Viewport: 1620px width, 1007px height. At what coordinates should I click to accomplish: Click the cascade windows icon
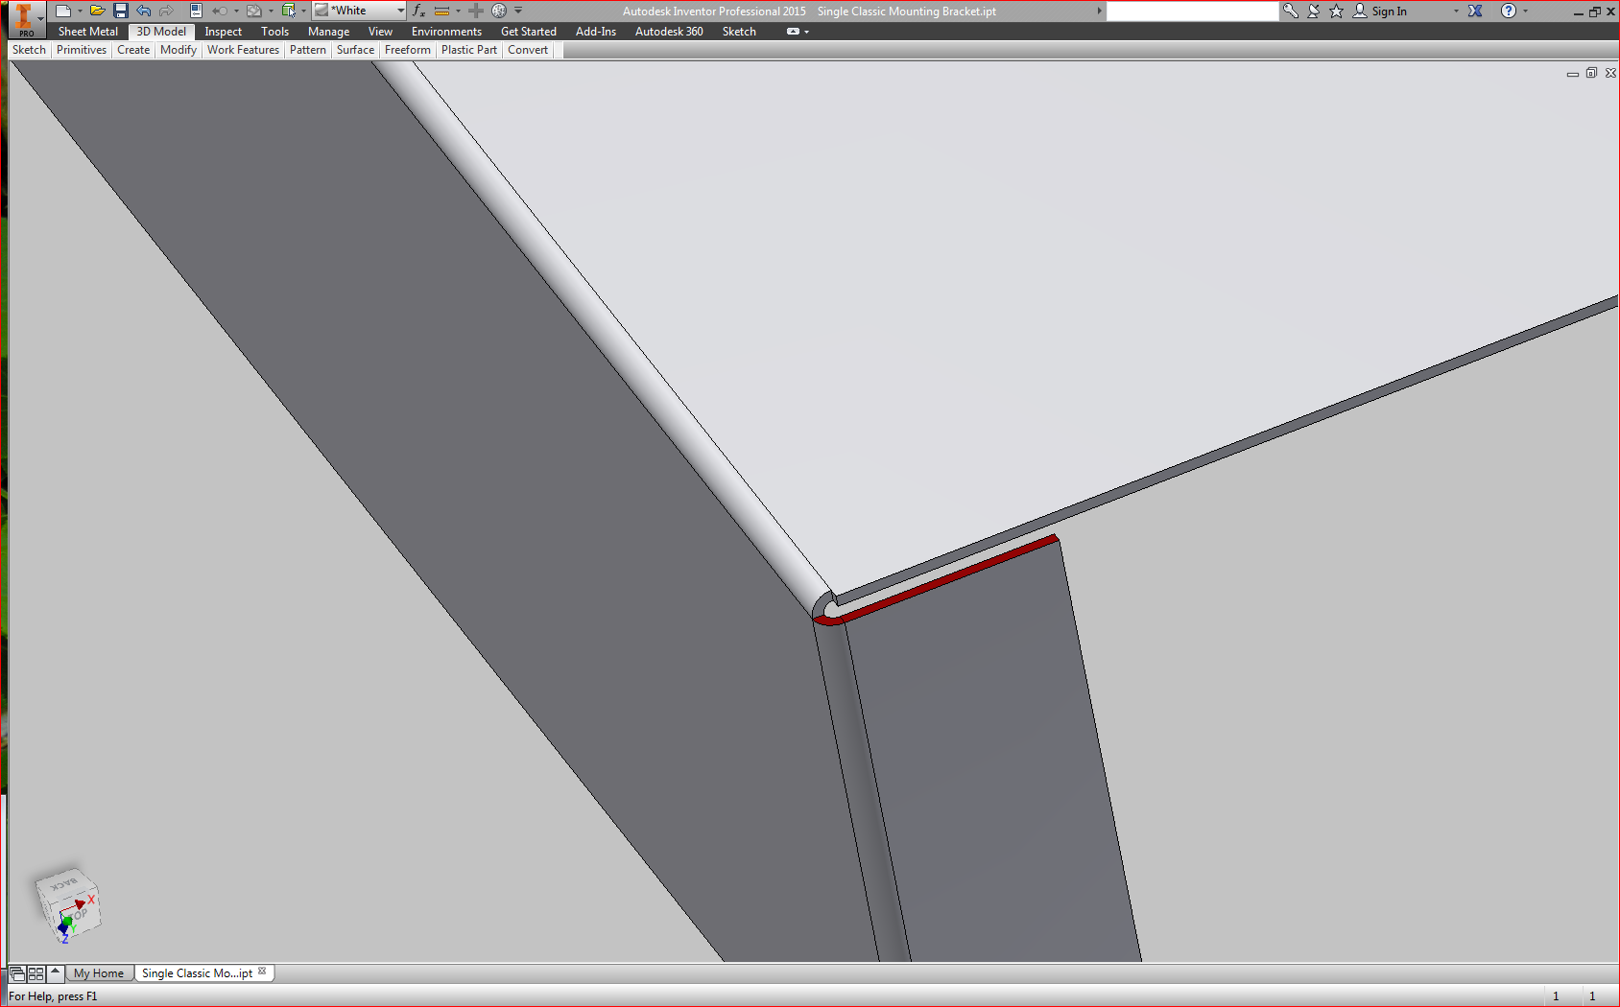point(17,973)
